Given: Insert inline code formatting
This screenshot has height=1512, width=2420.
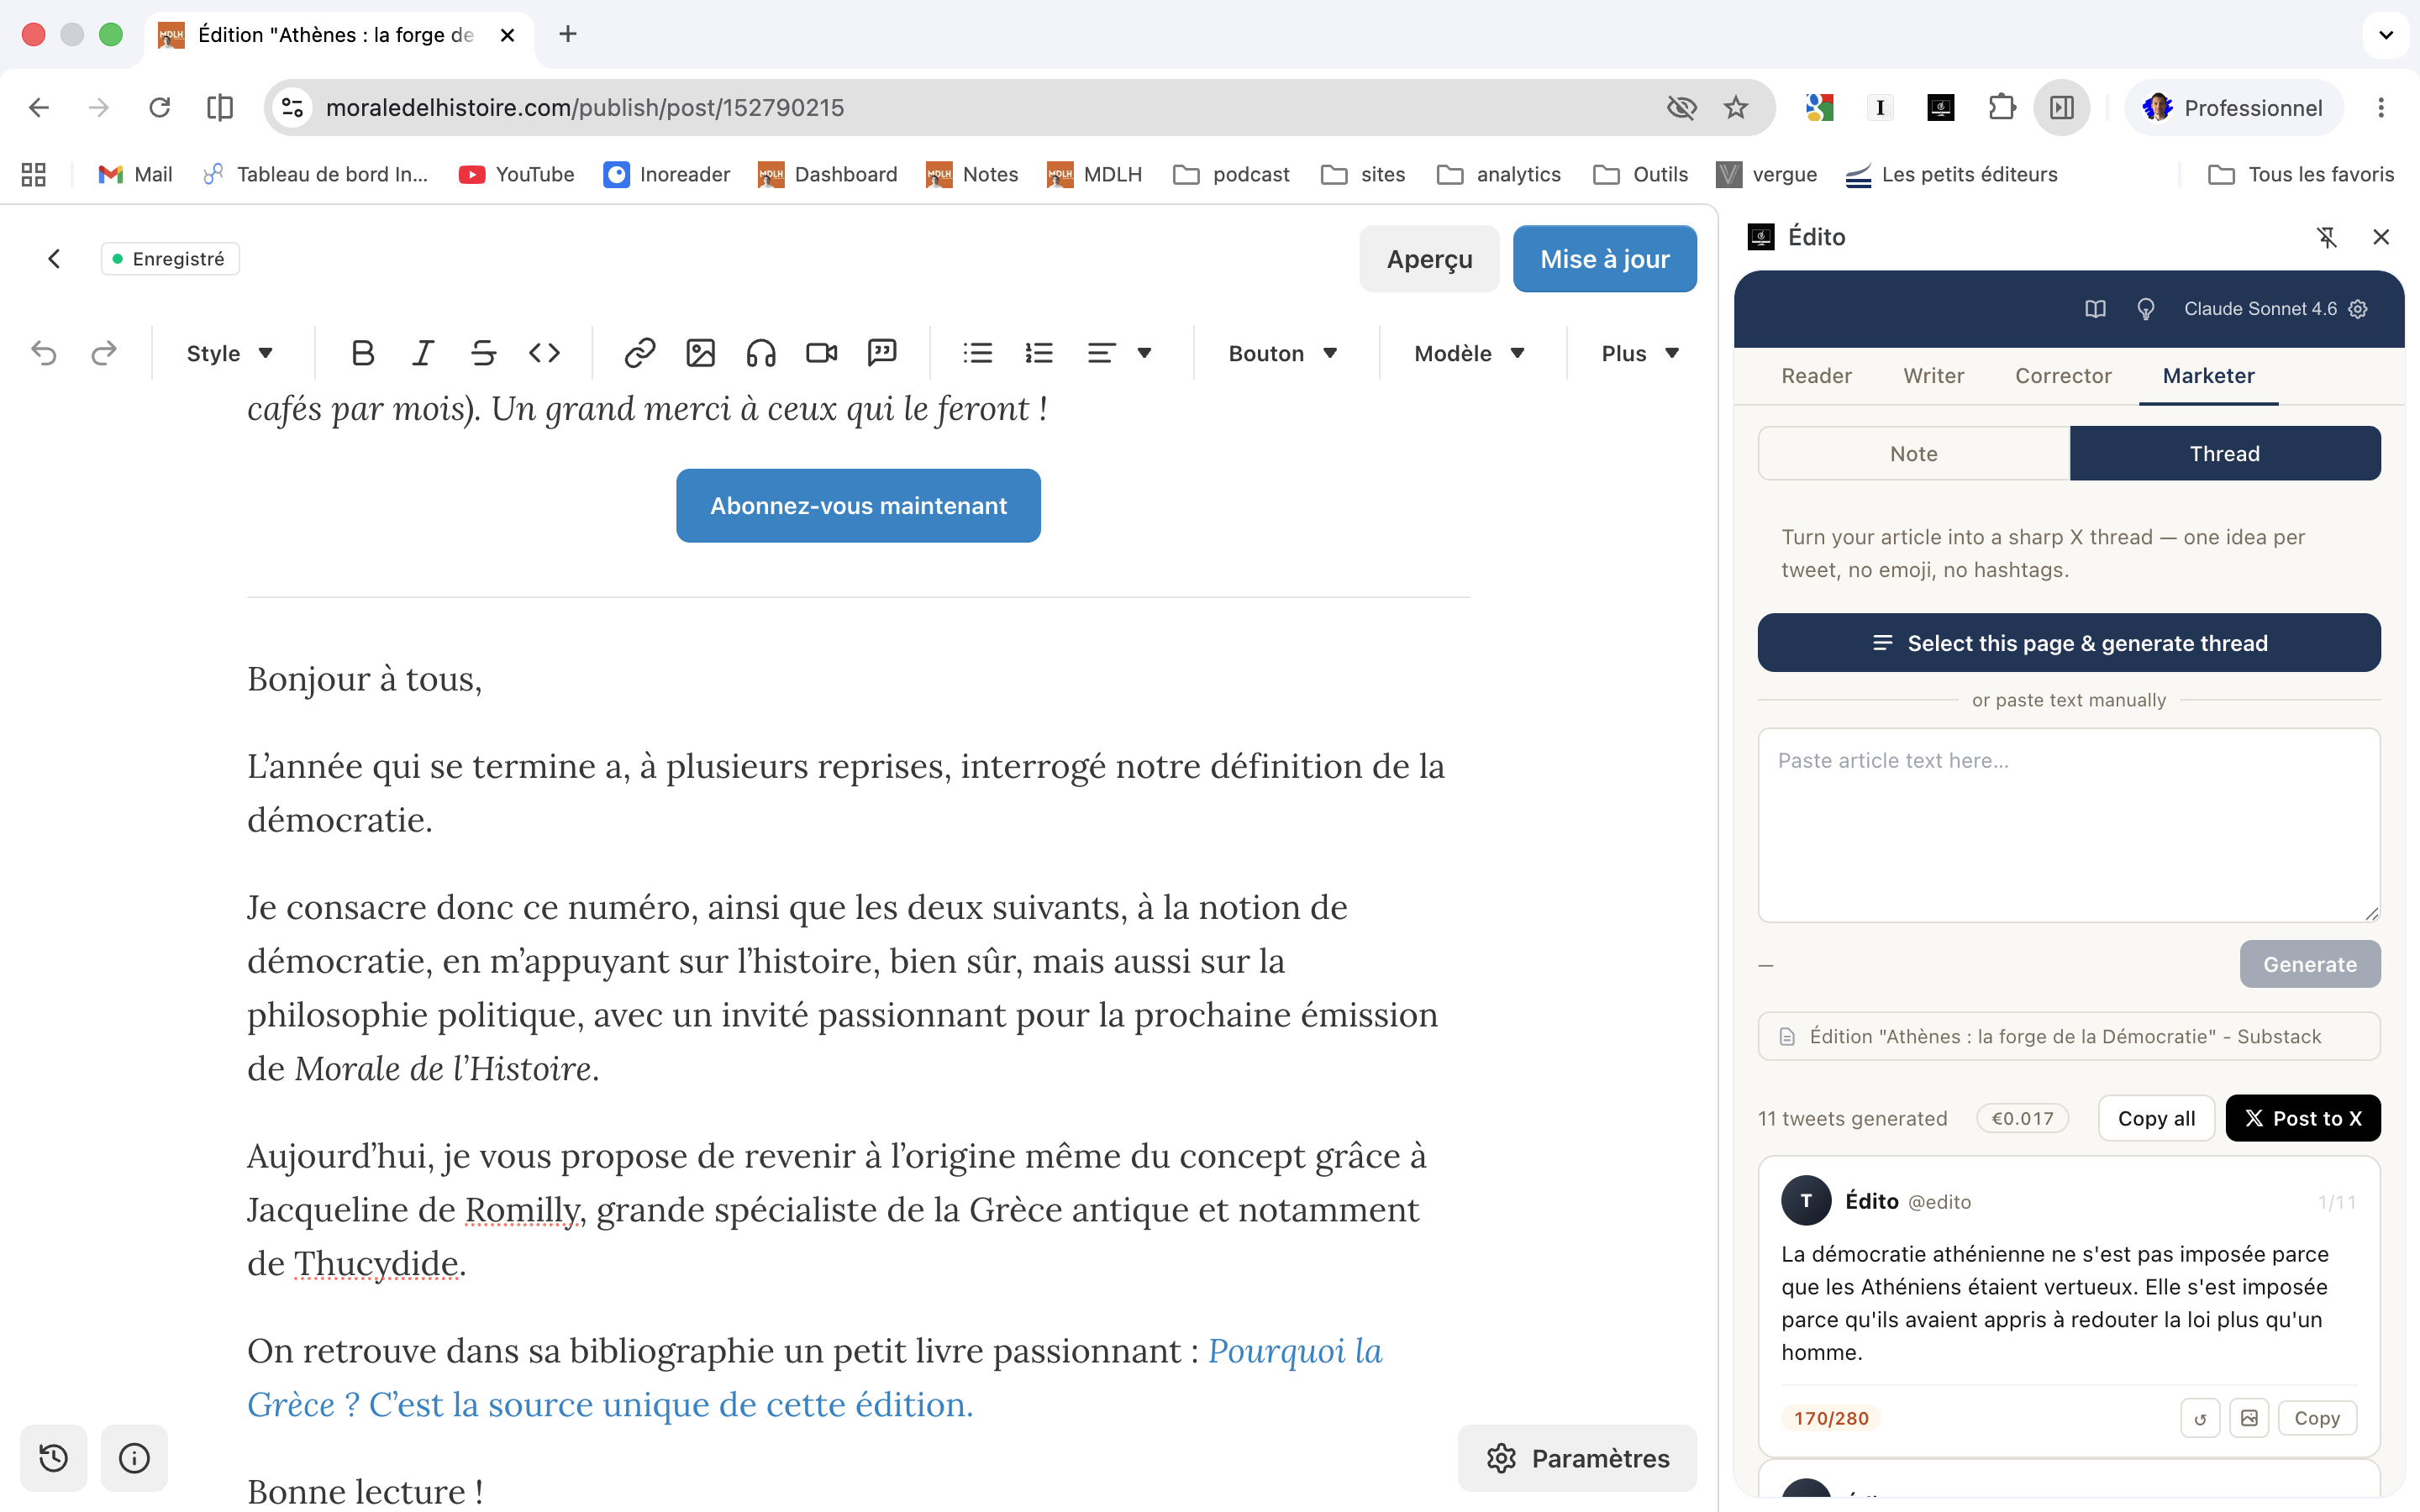Looking at the screenshot, I should click(544, 353).
